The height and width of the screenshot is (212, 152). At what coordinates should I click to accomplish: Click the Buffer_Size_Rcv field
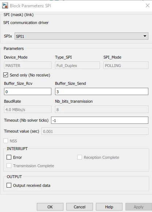pyautogui.click(x=28, y=91)
